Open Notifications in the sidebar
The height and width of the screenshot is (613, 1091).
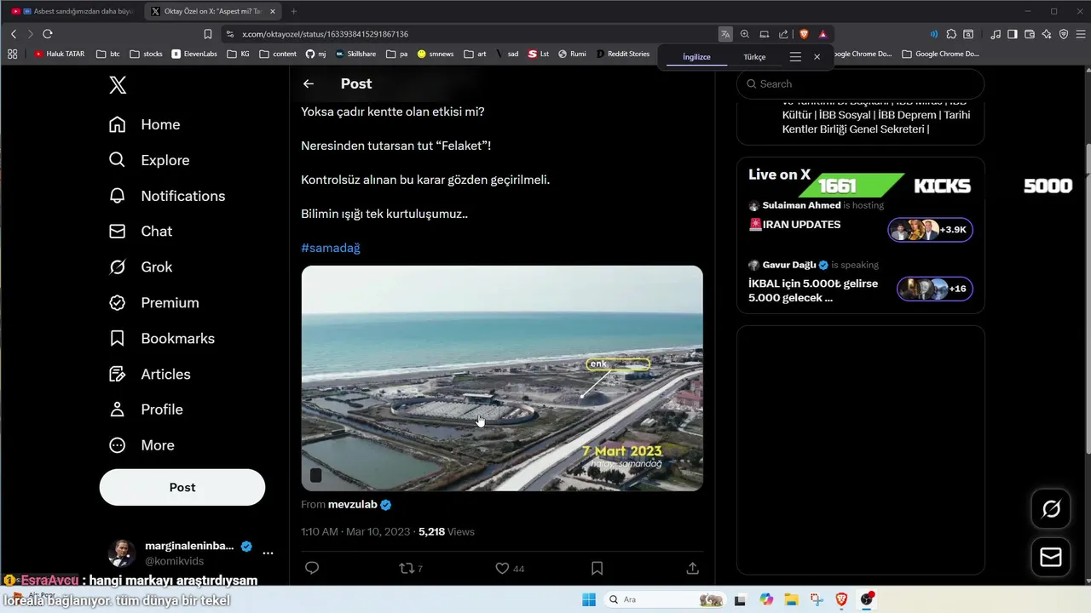(167, 196)
